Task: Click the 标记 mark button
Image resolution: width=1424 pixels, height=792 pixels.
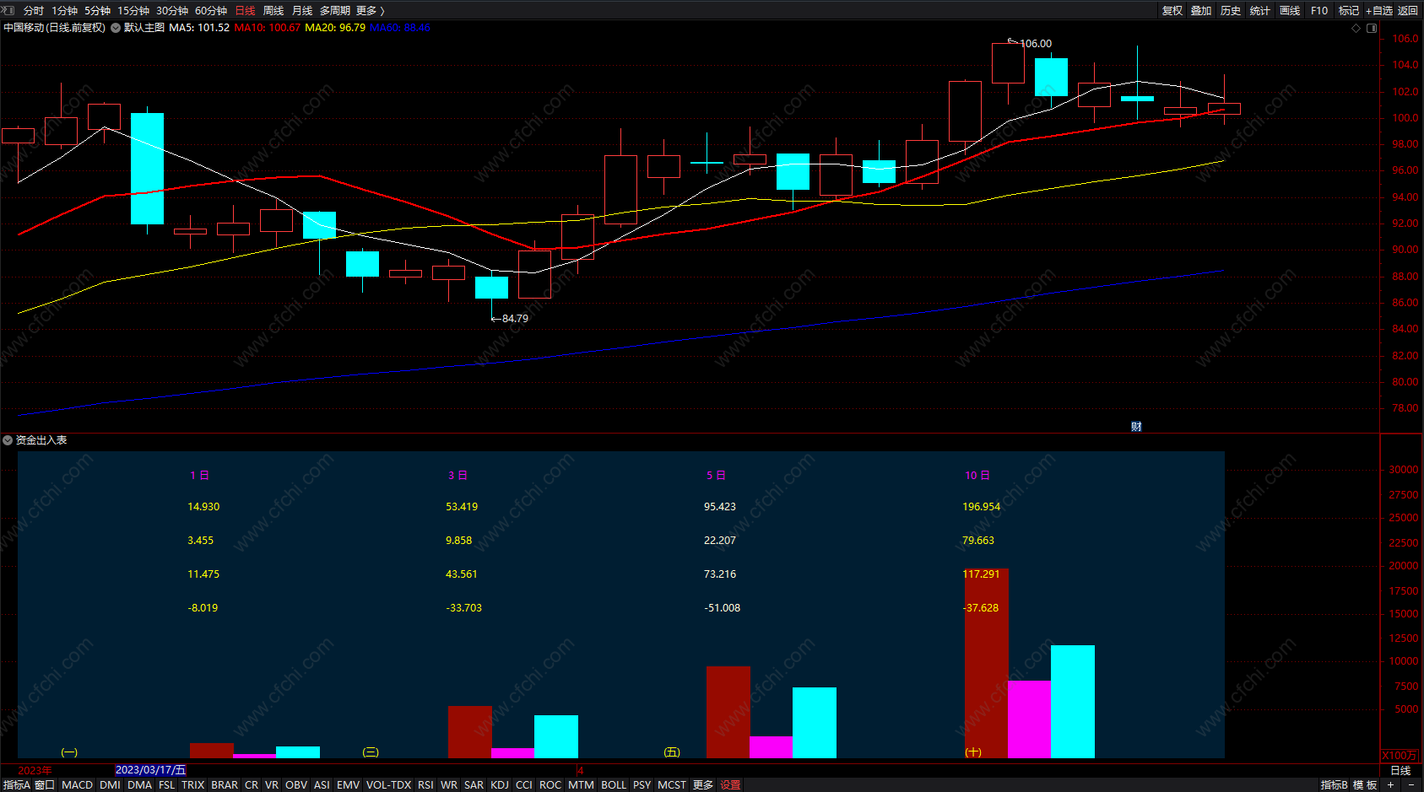Action: point(1349,11)
